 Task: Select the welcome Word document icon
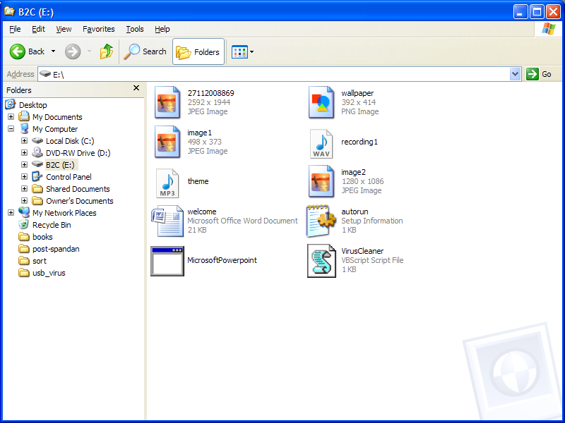point(167,221)
